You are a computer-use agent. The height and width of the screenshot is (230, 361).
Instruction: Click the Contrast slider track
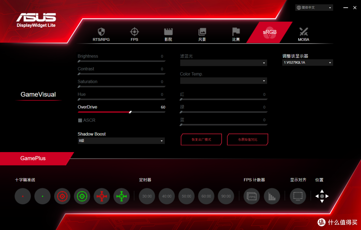(x=122, y=74)
